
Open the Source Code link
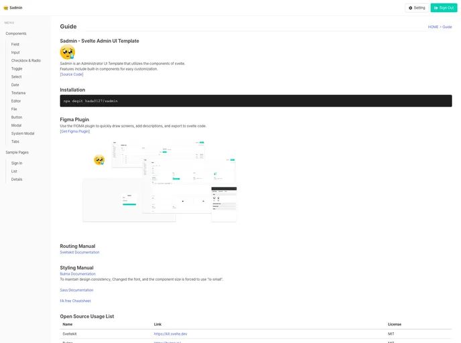point(72,74)
